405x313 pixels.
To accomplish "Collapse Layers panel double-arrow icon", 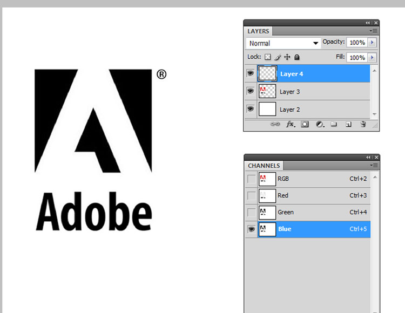I will (368, 23).
